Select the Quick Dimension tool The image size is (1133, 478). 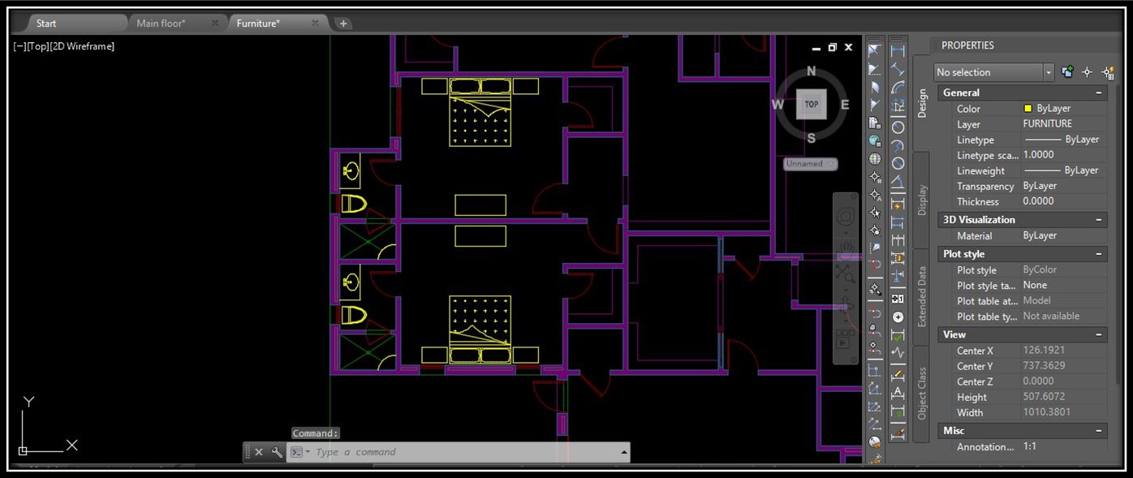[898, 203]
